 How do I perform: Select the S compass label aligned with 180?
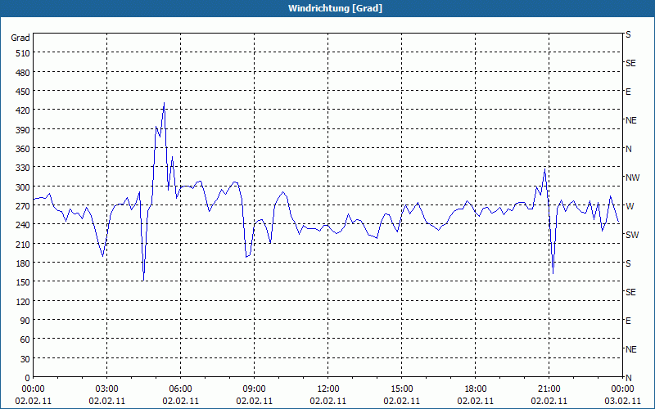(628, 263)
